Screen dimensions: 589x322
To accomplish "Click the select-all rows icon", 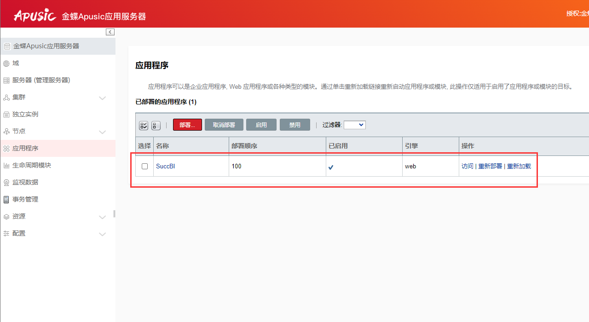I will click(143, 125).
